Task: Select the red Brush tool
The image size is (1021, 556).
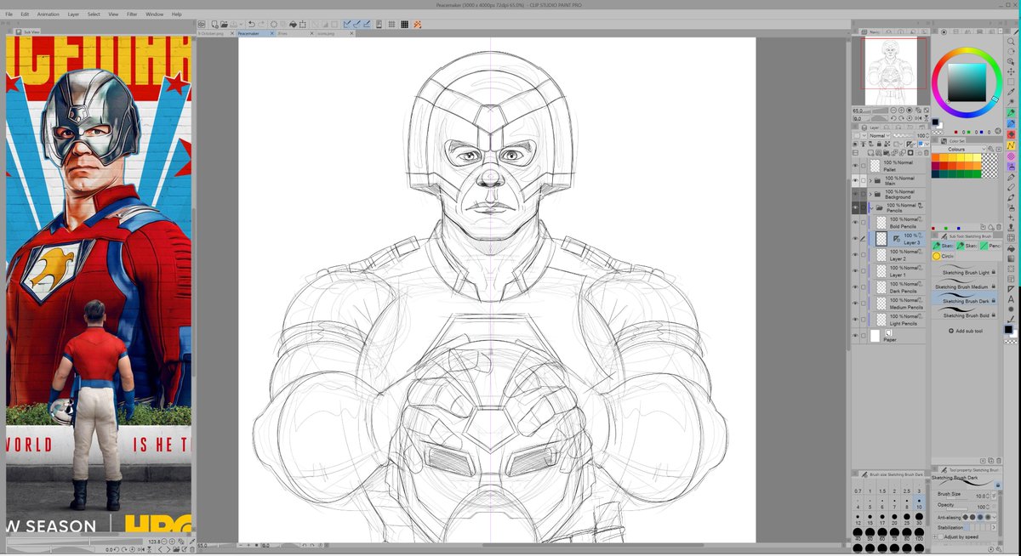Action: 1011,135
